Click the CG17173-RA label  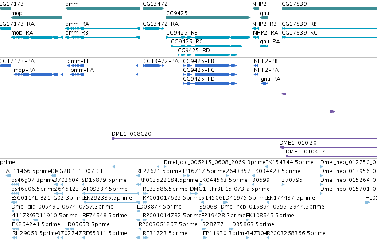click(x=17, y=24)
